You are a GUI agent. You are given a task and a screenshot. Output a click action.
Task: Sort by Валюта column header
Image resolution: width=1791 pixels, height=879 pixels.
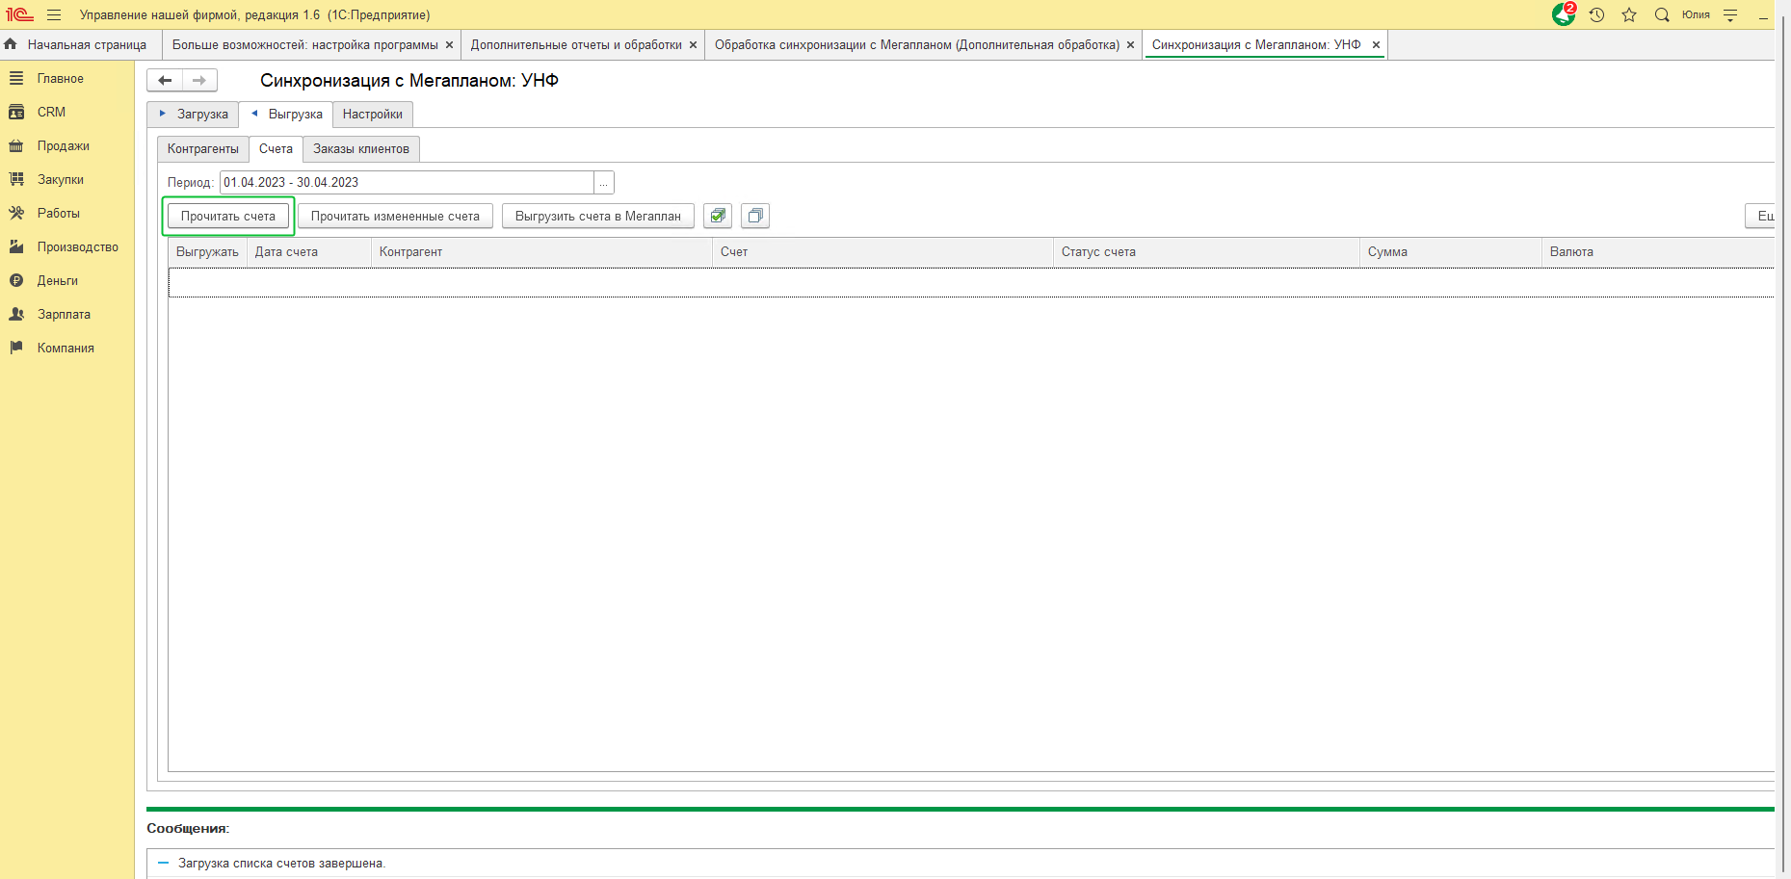[1657, 251]
